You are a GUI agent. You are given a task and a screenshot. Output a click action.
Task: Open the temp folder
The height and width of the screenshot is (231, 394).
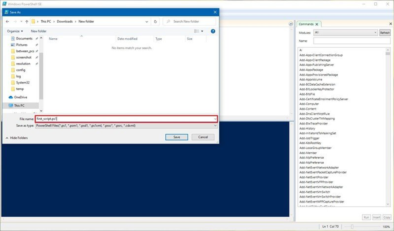[x=20, y=89]
